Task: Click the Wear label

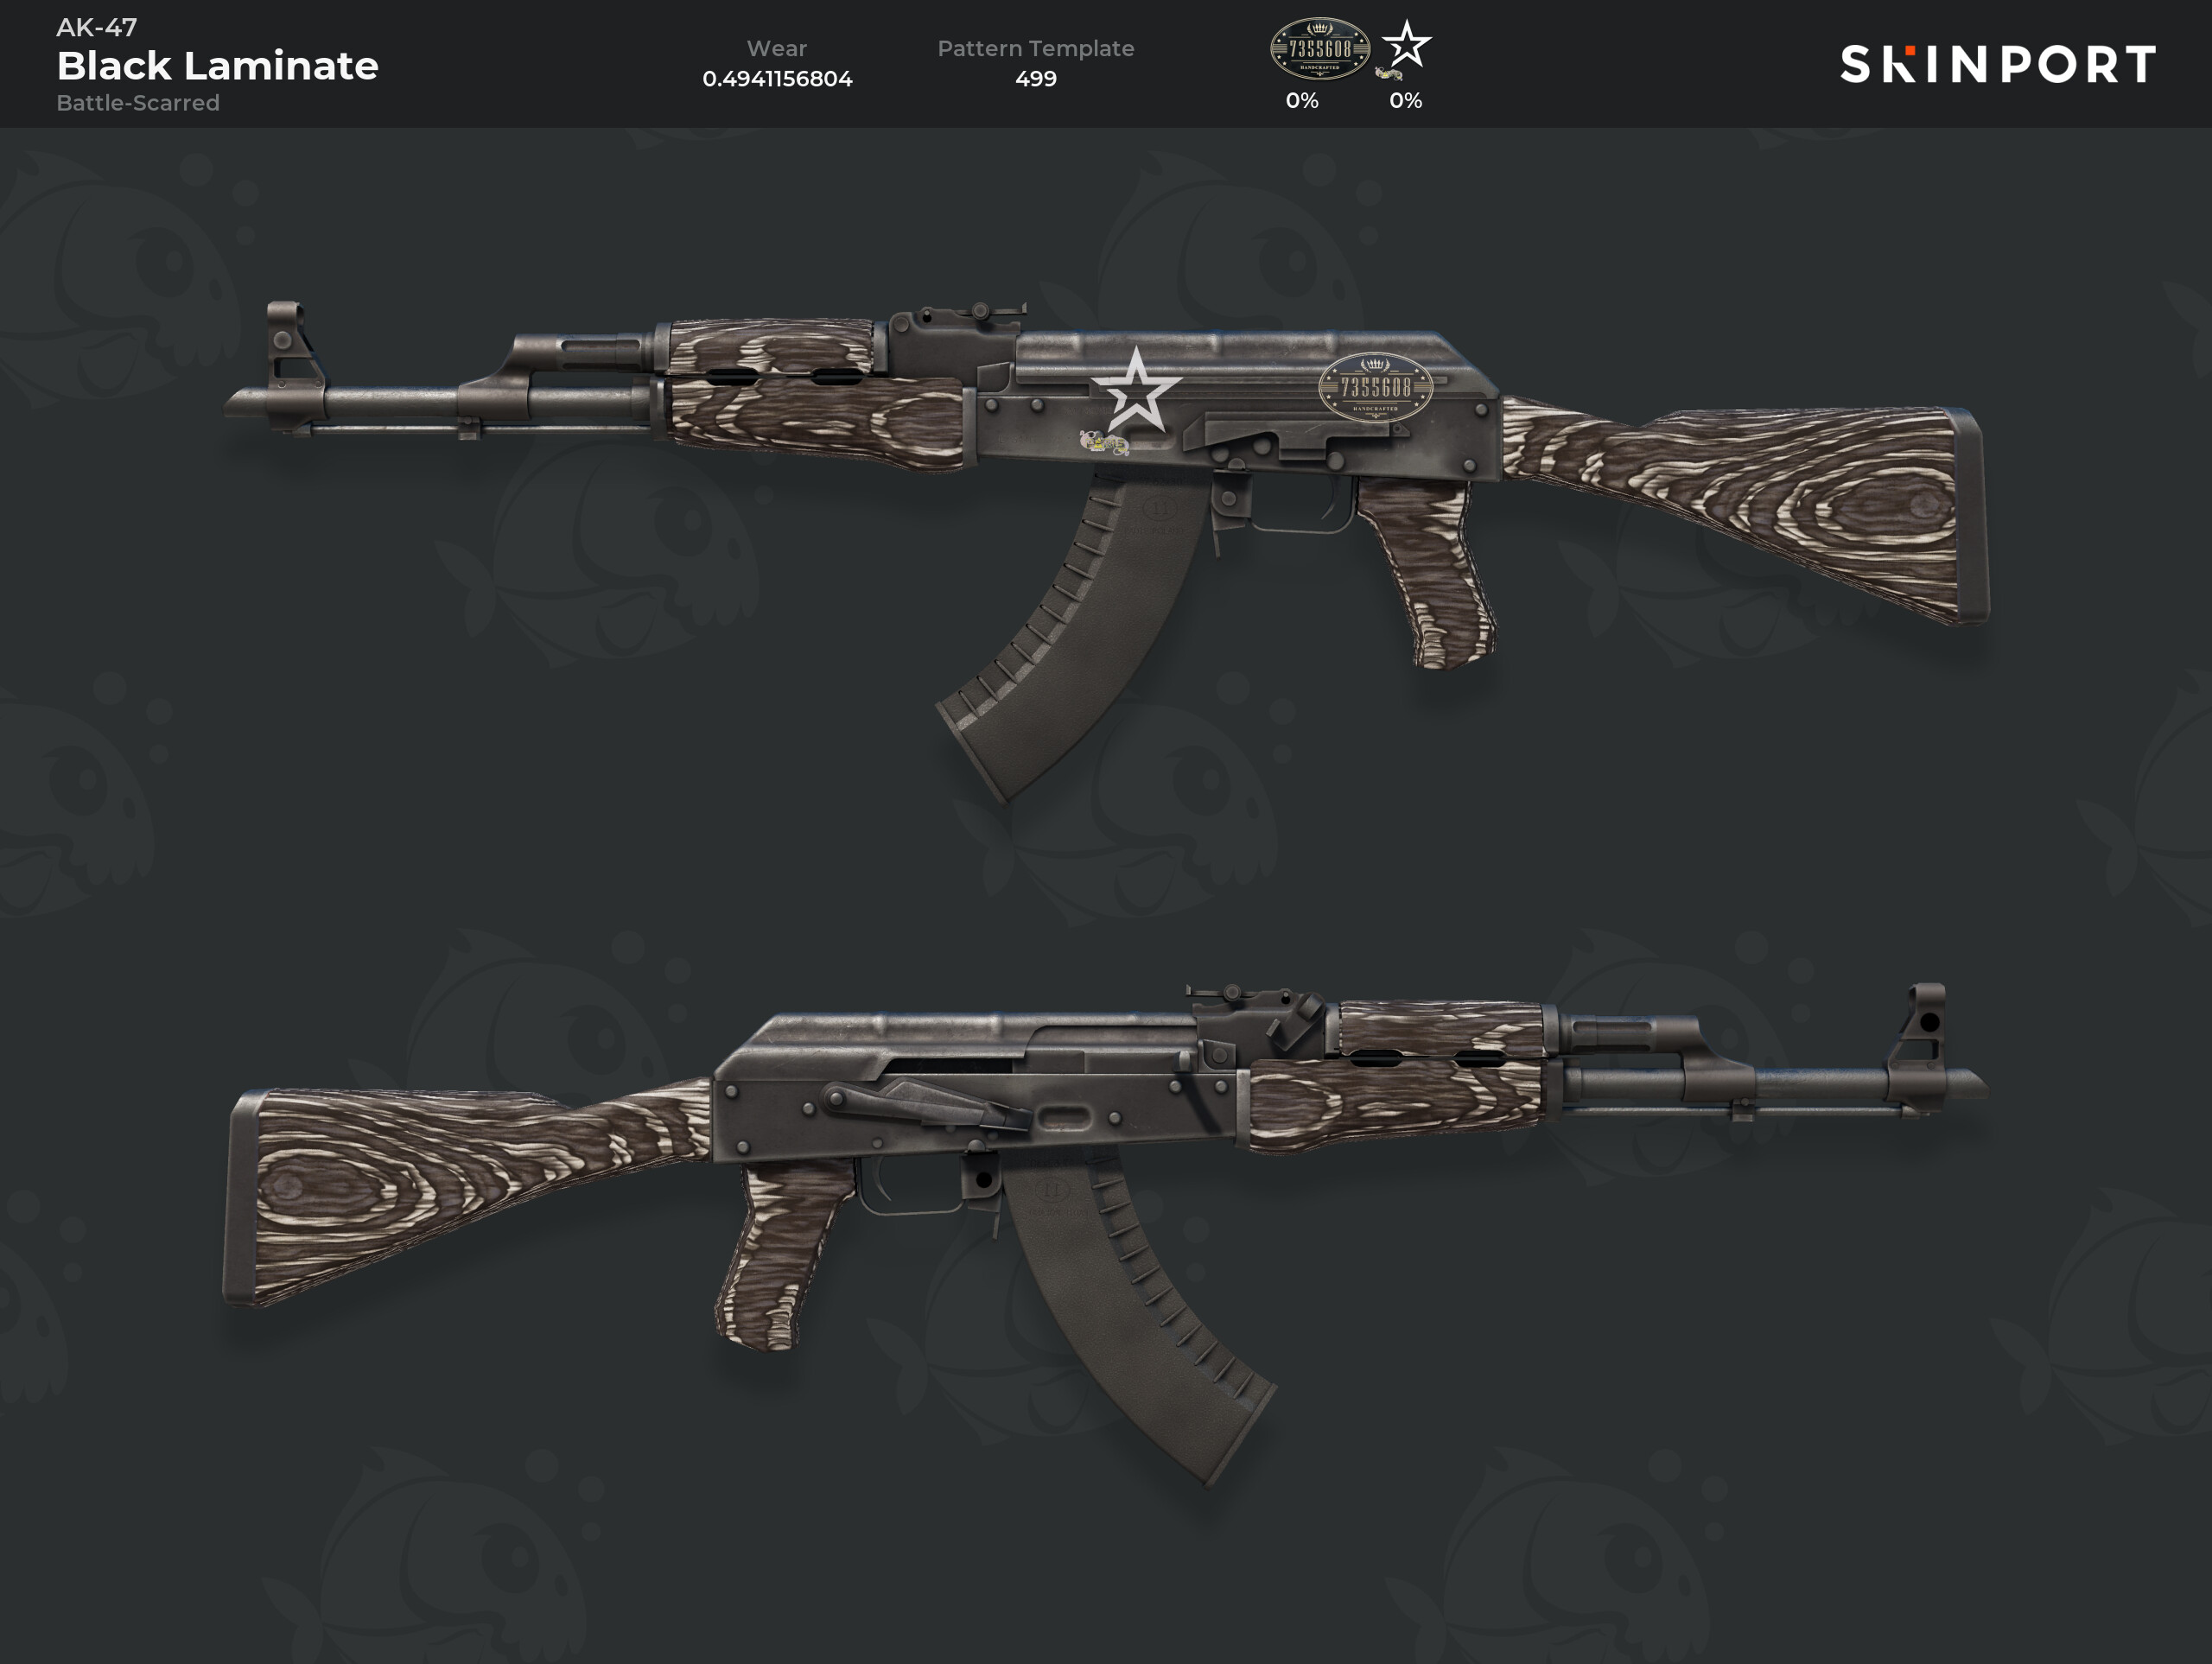Action: 777,48
